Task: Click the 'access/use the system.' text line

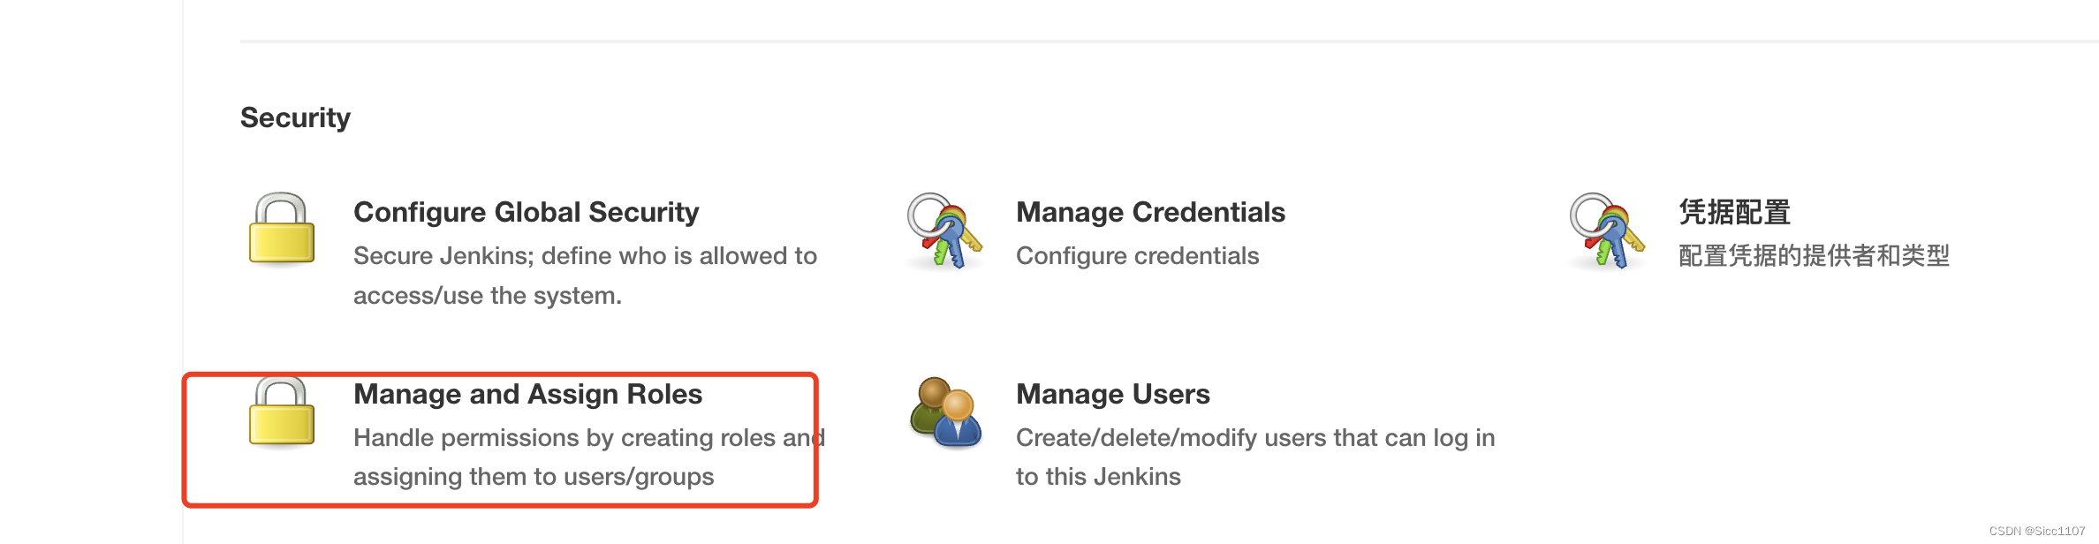Action: 488,296
